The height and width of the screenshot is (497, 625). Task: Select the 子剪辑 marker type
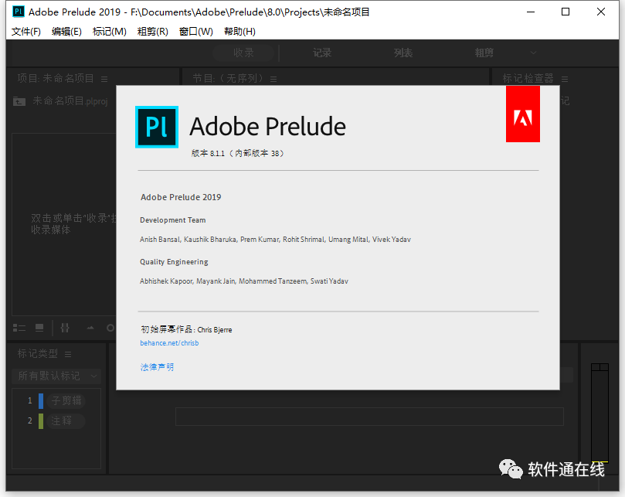66,400
